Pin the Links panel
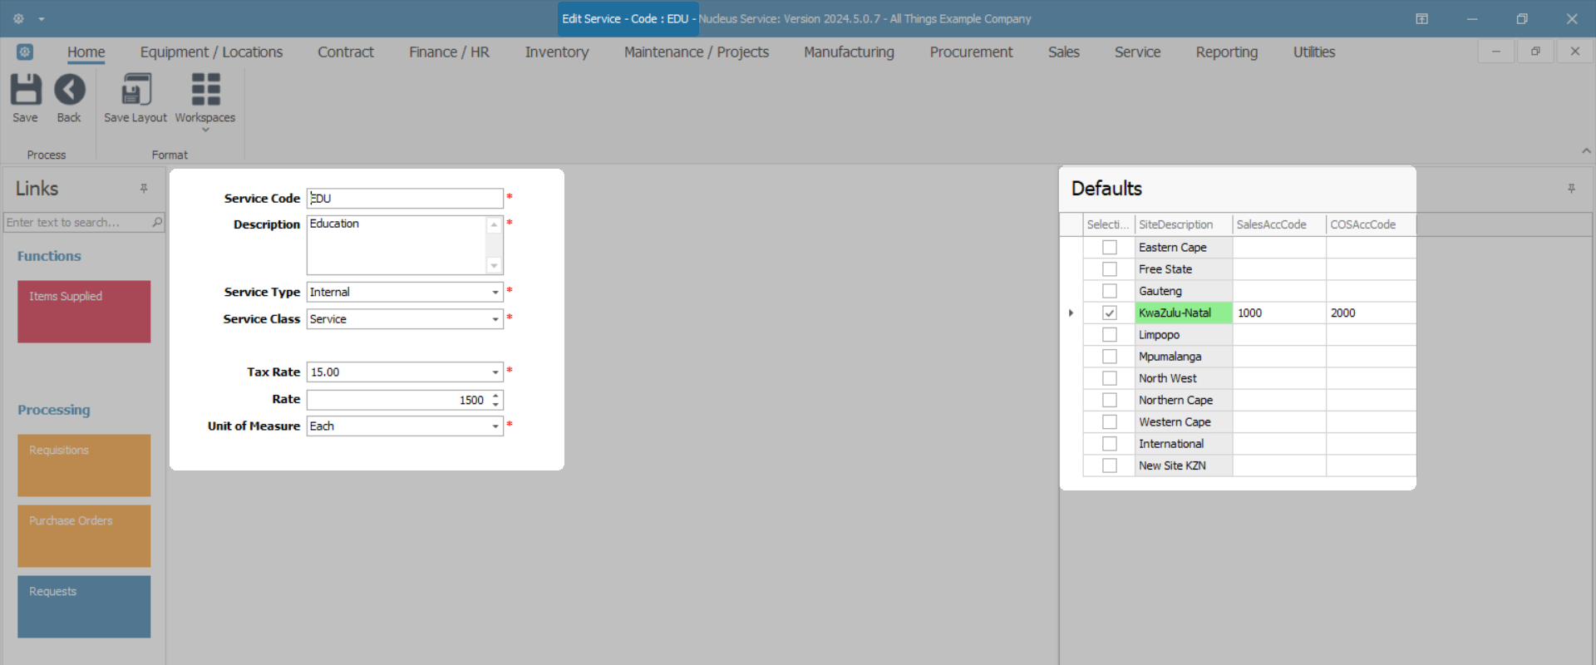This screenshot has width=1596, height=665. pos(144,189)
